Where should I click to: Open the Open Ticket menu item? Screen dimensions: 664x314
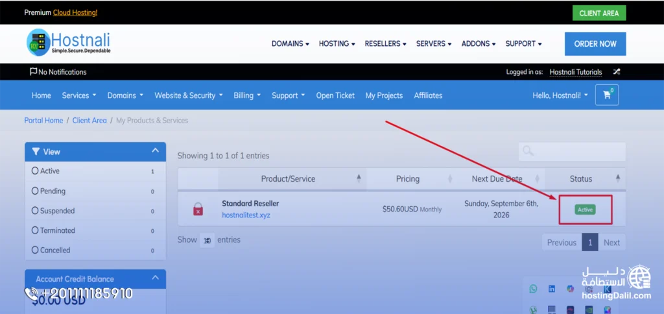click(x=335, y=95)
